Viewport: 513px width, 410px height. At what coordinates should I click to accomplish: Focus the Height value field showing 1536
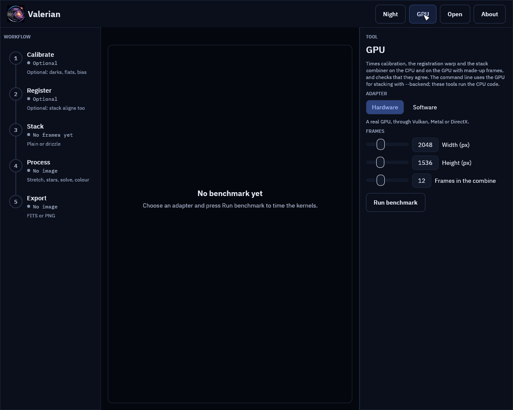pos(425,163)
